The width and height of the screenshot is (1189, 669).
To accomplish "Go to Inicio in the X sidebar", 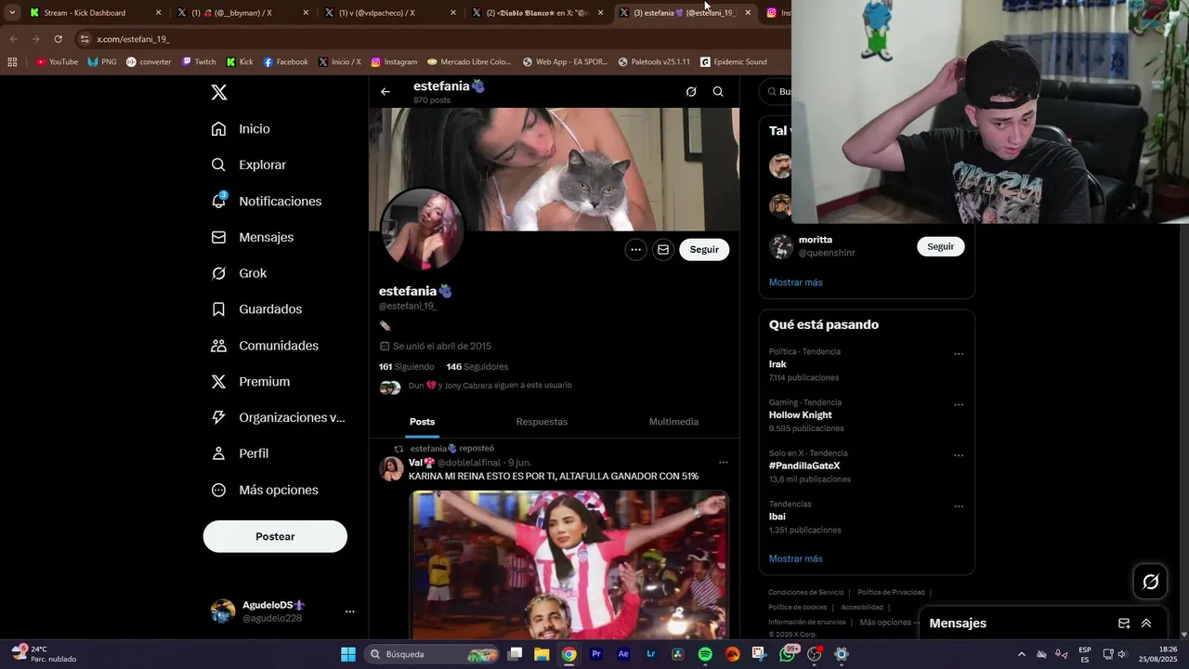I will tap(241, 129).
